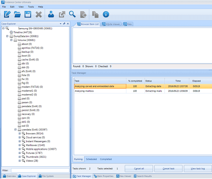Select the persdata (Ext4) partition
This screenshot has width=212, height=179.
click(30, 106)
